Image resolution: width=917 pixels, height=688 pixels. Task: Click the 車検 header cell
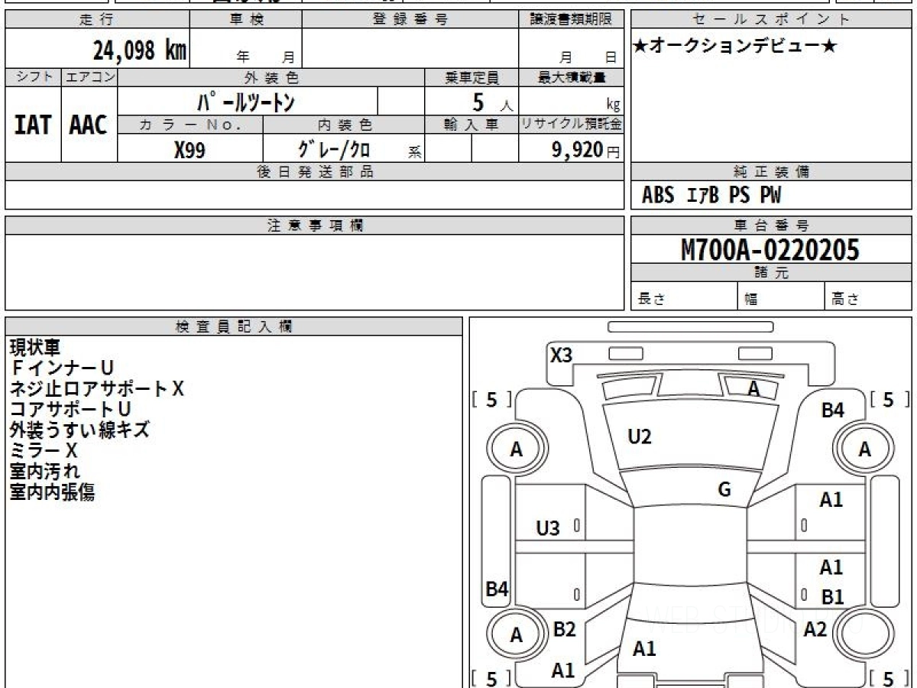pos(245,20)
